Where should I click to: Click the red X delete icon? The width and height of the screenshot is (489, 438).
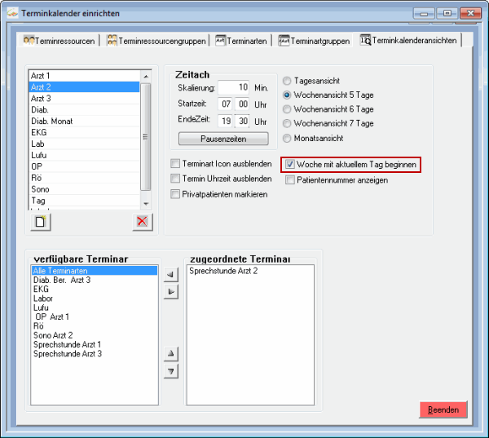(142, 221)
